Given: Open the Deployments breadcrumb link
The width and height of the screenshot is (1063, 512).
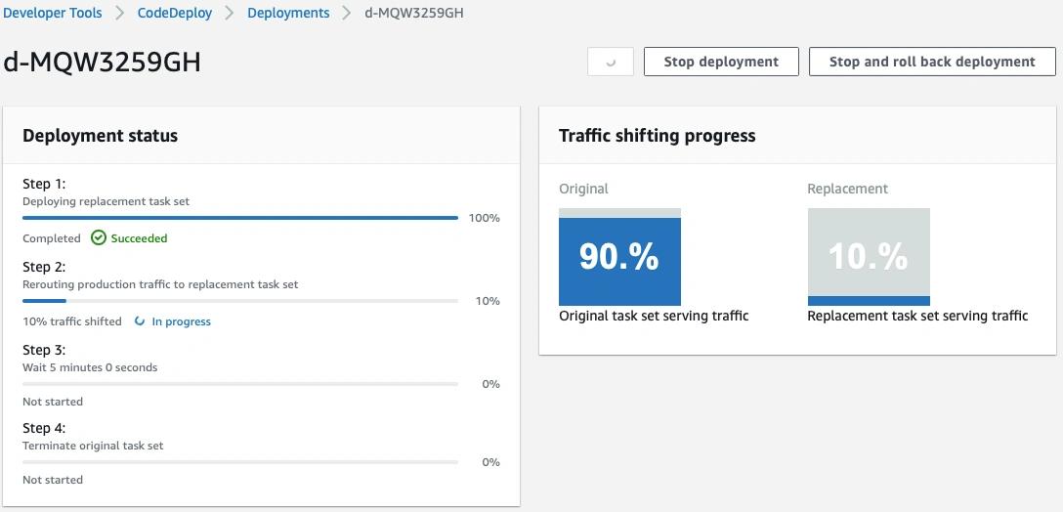Looking at the screenshot, I should point(289,13).
